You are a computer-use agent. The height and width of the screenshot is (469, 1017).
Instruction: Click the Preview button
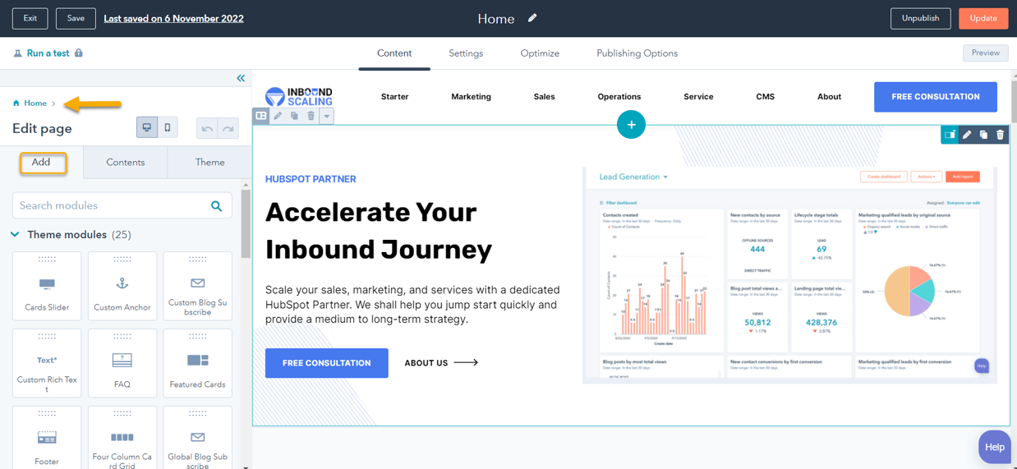pyautogui.click(x=986, y=53)
